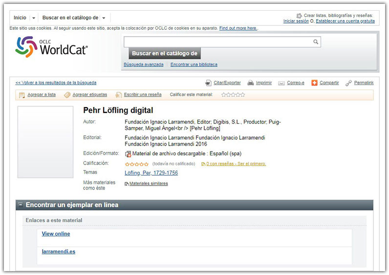Click the printer icon beside Imprimir
This screenshot has width=389, height=275.
point(251,83)
